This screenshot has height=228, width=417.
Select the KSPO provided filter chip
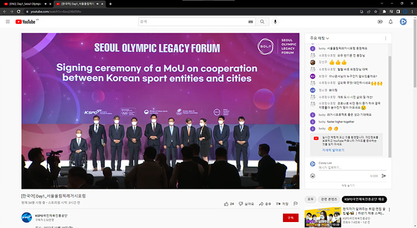pos(364,199)
